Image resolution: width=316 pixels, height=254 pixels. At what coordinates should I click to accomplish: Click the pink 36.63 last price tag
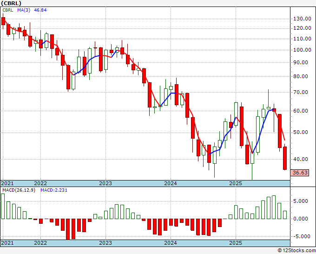(300, 173)
